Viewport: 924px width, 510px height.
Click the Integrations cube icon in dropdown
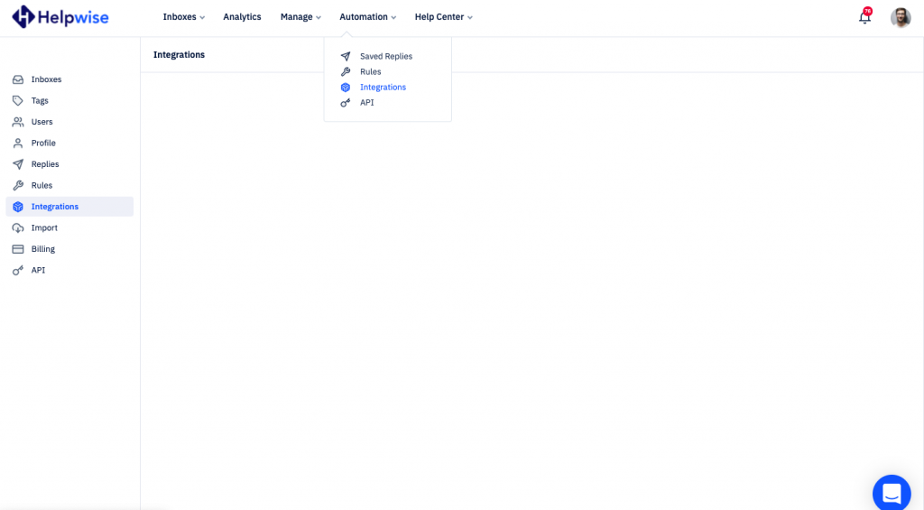346,88
